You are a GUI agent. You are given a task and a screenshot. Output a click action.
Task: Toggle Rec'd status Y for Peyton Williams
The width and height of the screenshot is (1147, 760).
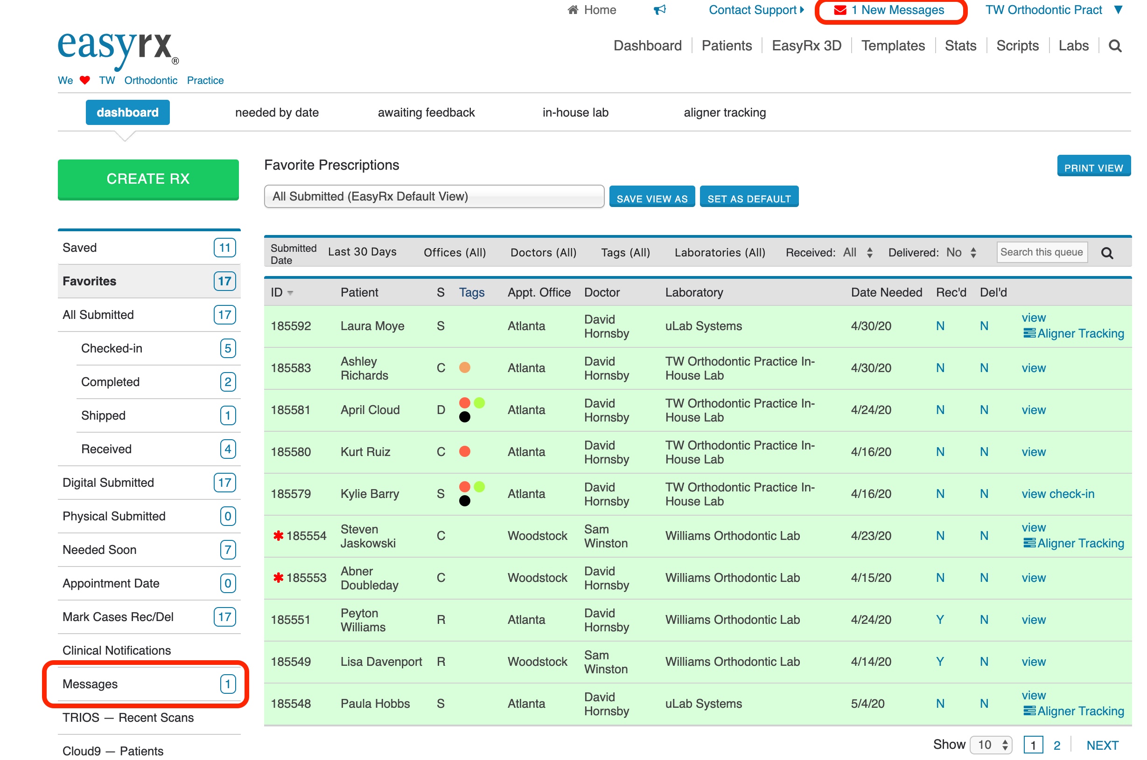pyautogui.click(x=940, y=620)
